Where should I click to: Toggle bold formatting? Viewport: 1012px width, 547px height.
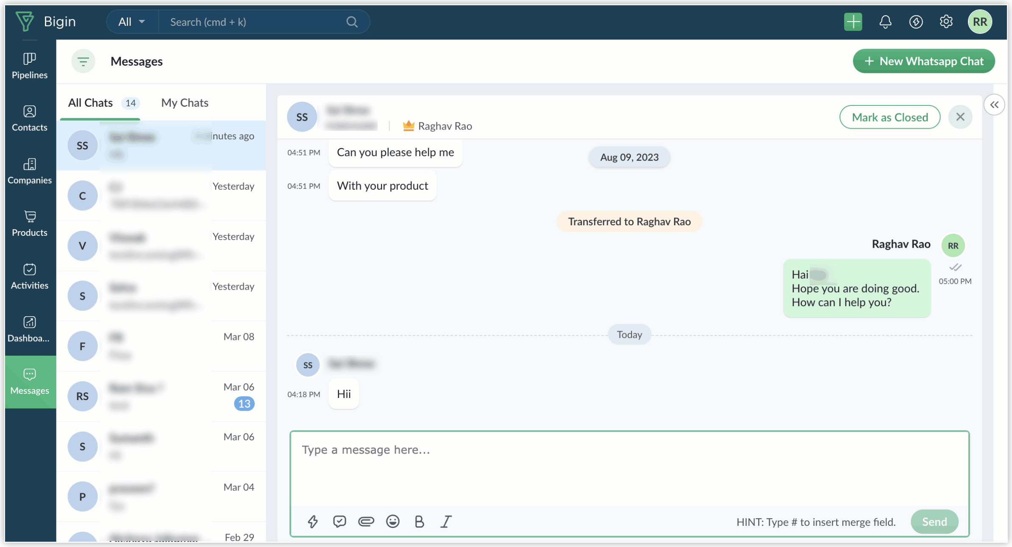click(x=419, y=522)
